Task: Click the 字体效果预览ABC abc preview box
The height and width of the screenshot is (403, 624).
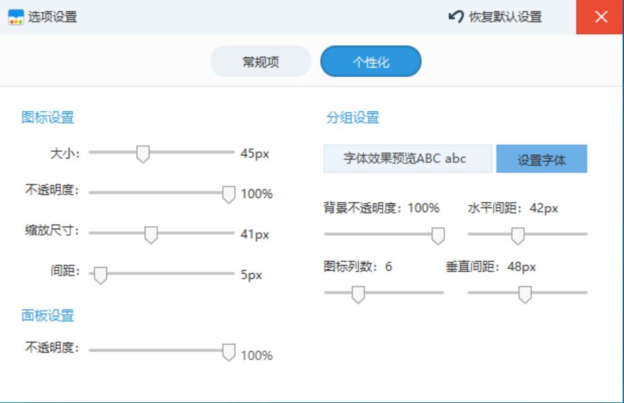Action: tap(404, 159)
